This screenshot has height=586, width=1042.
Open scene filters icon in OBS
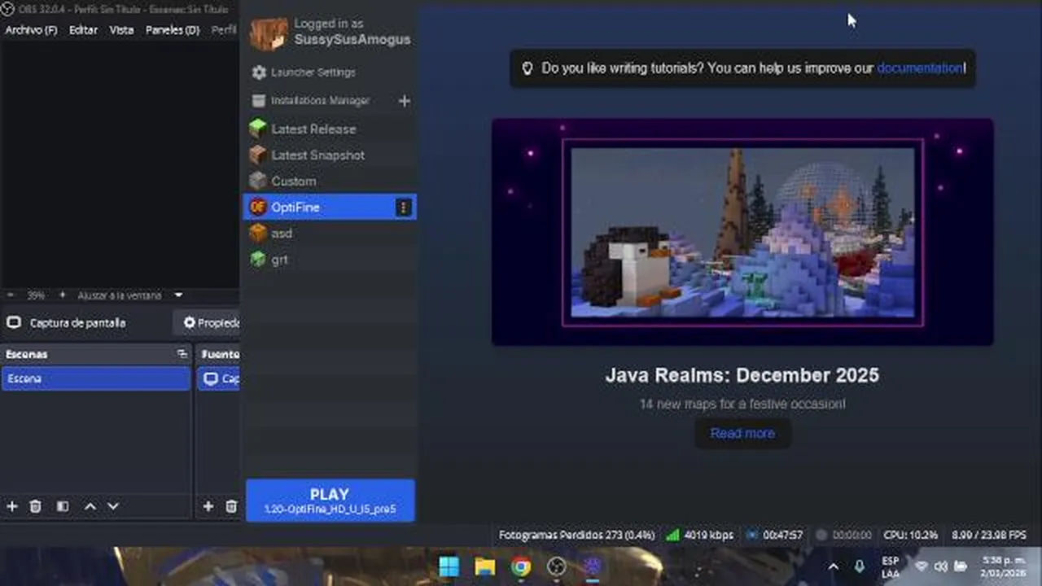coord(63,506)
